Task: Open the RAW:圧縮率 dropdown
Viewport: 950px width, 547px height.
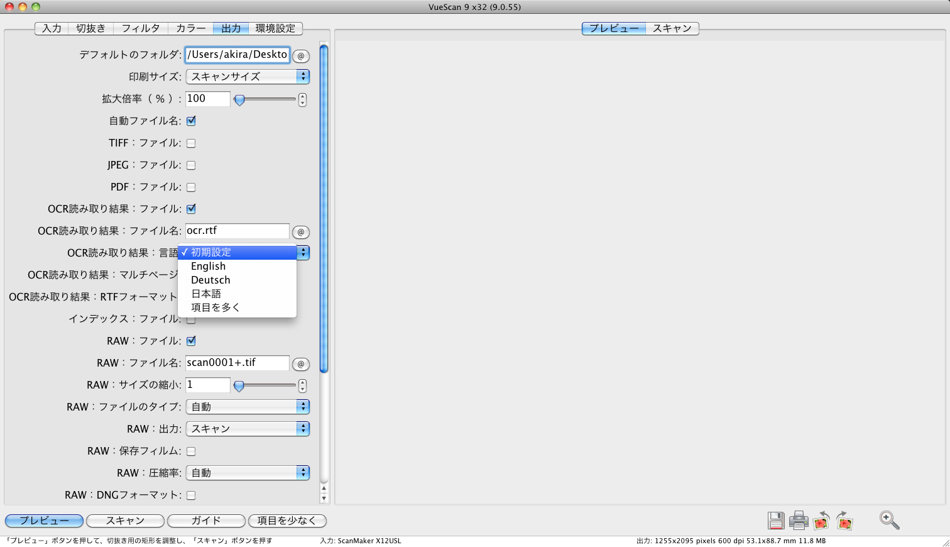Action: [248, 473]
